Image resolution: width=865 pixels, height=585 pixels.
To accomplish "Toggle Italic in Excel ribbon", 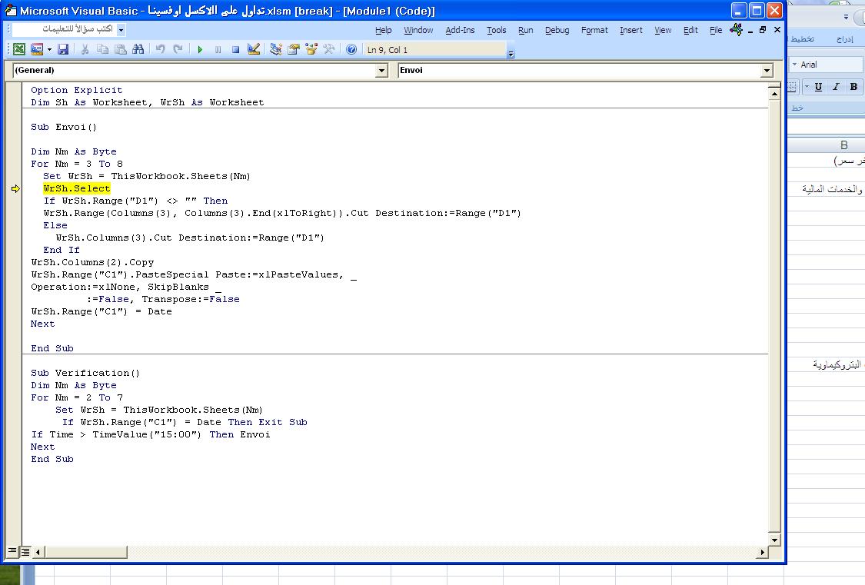I will [x=836, y=87].
